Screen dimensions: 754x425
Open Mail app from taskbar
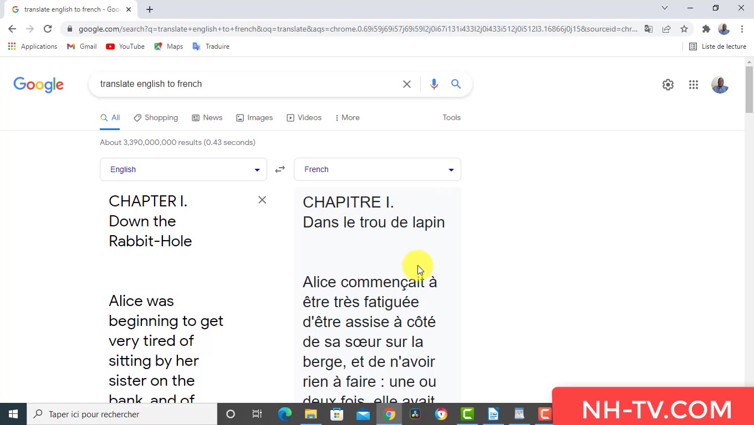tap(363, 414)
